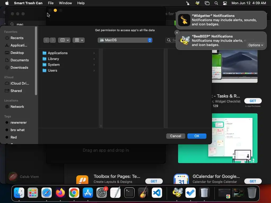Viewport: 271px width, 203px height.
Task: Open Launchpad from the dock
Action: [33, 192]
